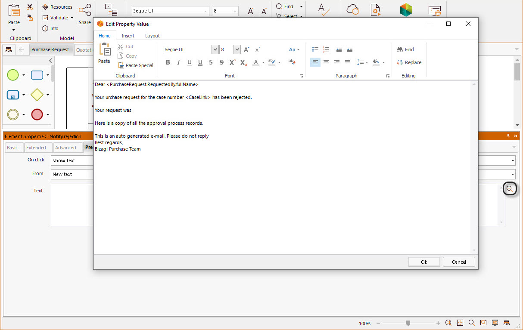Click the Paste Special icon
This screenshot has width=523, height=330.
click(121, 65)
